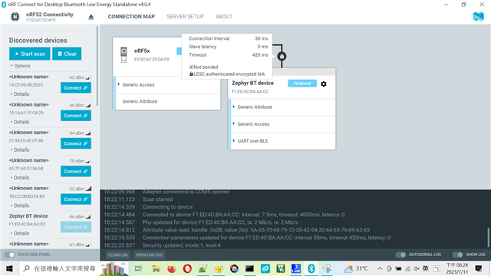
Task: Open Windows Start menu
Action: point(9,268)
